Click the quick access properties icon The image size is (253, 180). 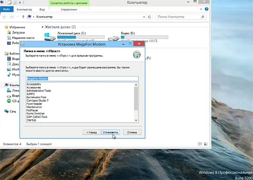(10, 2)
